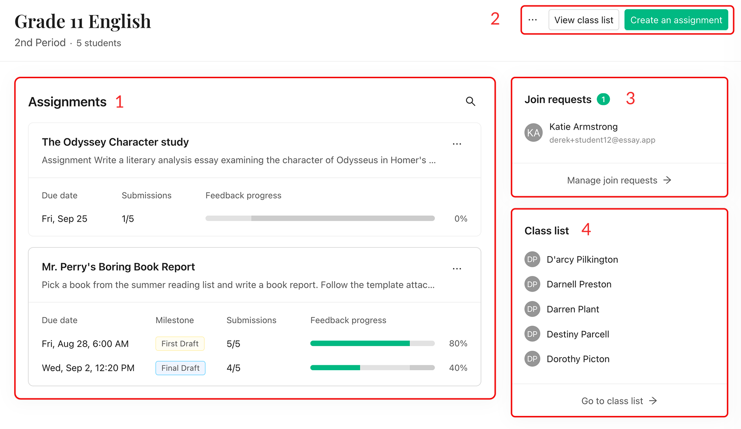This screenshot has width=741, height=429.
Task: Click Katie Armstrong's name in join requests
Action: click(584, 127)
